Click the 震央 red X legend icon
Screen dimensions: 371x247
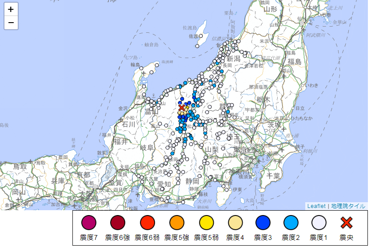347,223
